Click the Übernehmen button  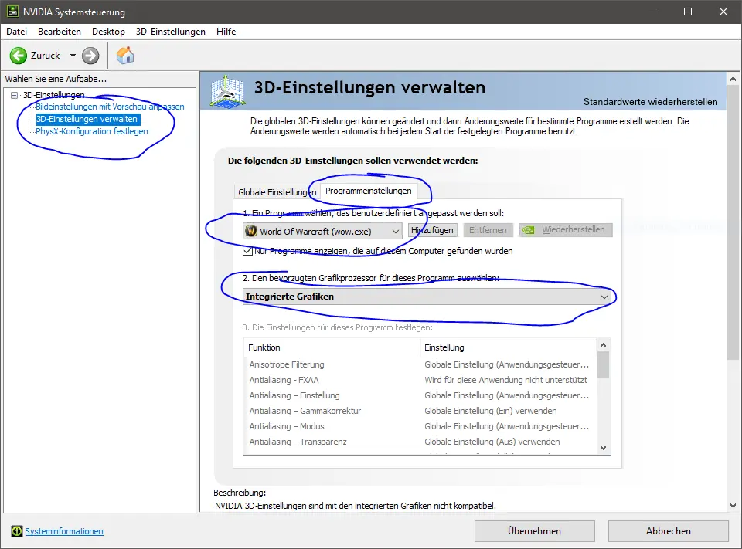point(534,531)
